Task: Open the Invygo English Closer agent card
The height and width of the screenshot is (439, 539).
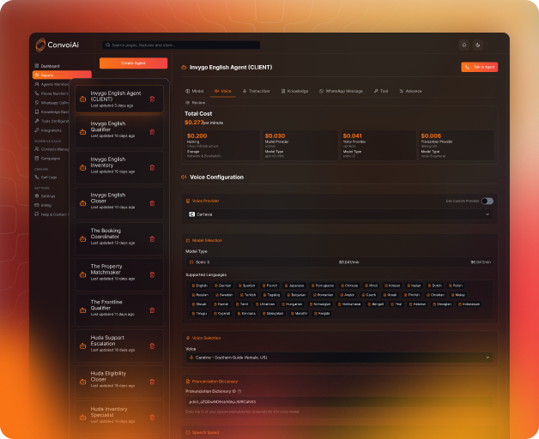Action: coord(119,203)
